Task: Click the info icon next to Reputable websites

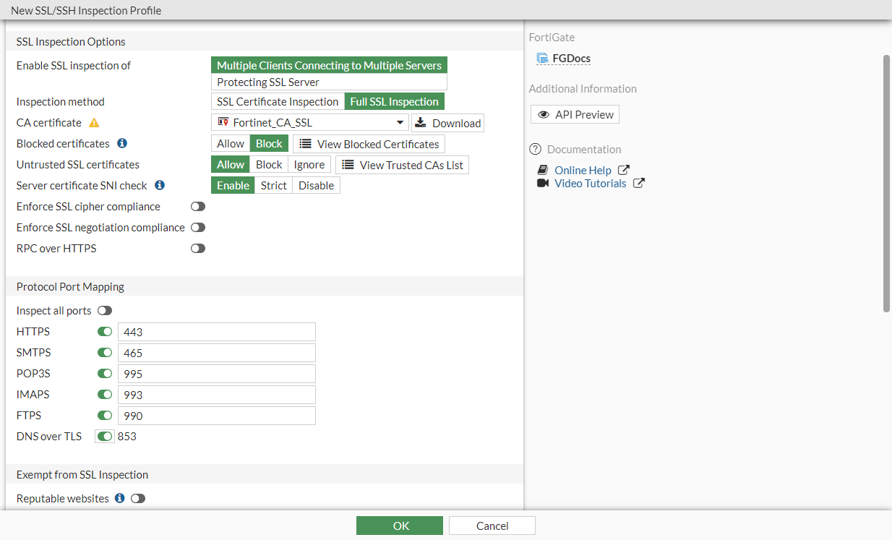Action: point(119,498)
